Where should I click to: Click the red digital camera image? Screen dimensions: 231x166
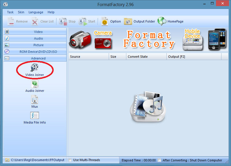103,43
